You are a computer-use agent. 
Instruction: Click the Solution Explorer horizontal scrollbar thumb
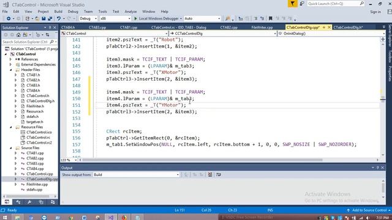click(x=28, y=196)
